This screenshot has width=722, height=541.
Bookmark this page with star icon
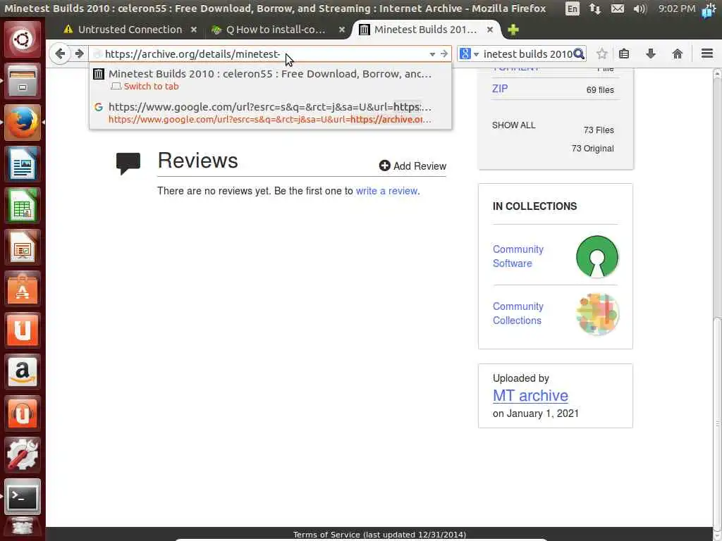[601, 54]
